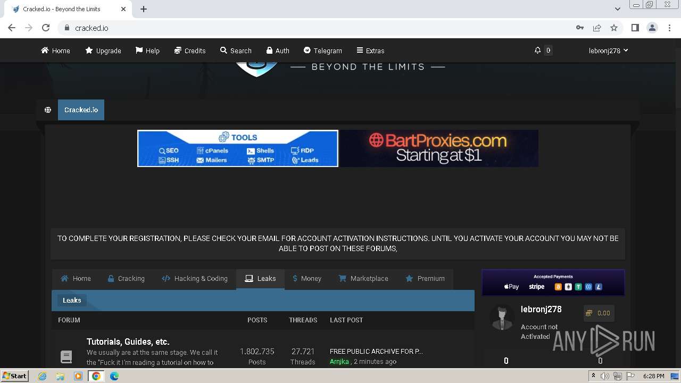Viewport: 681px width, 383px height.
Task: Click the Leaks section header label
Action: pos(72,301)
